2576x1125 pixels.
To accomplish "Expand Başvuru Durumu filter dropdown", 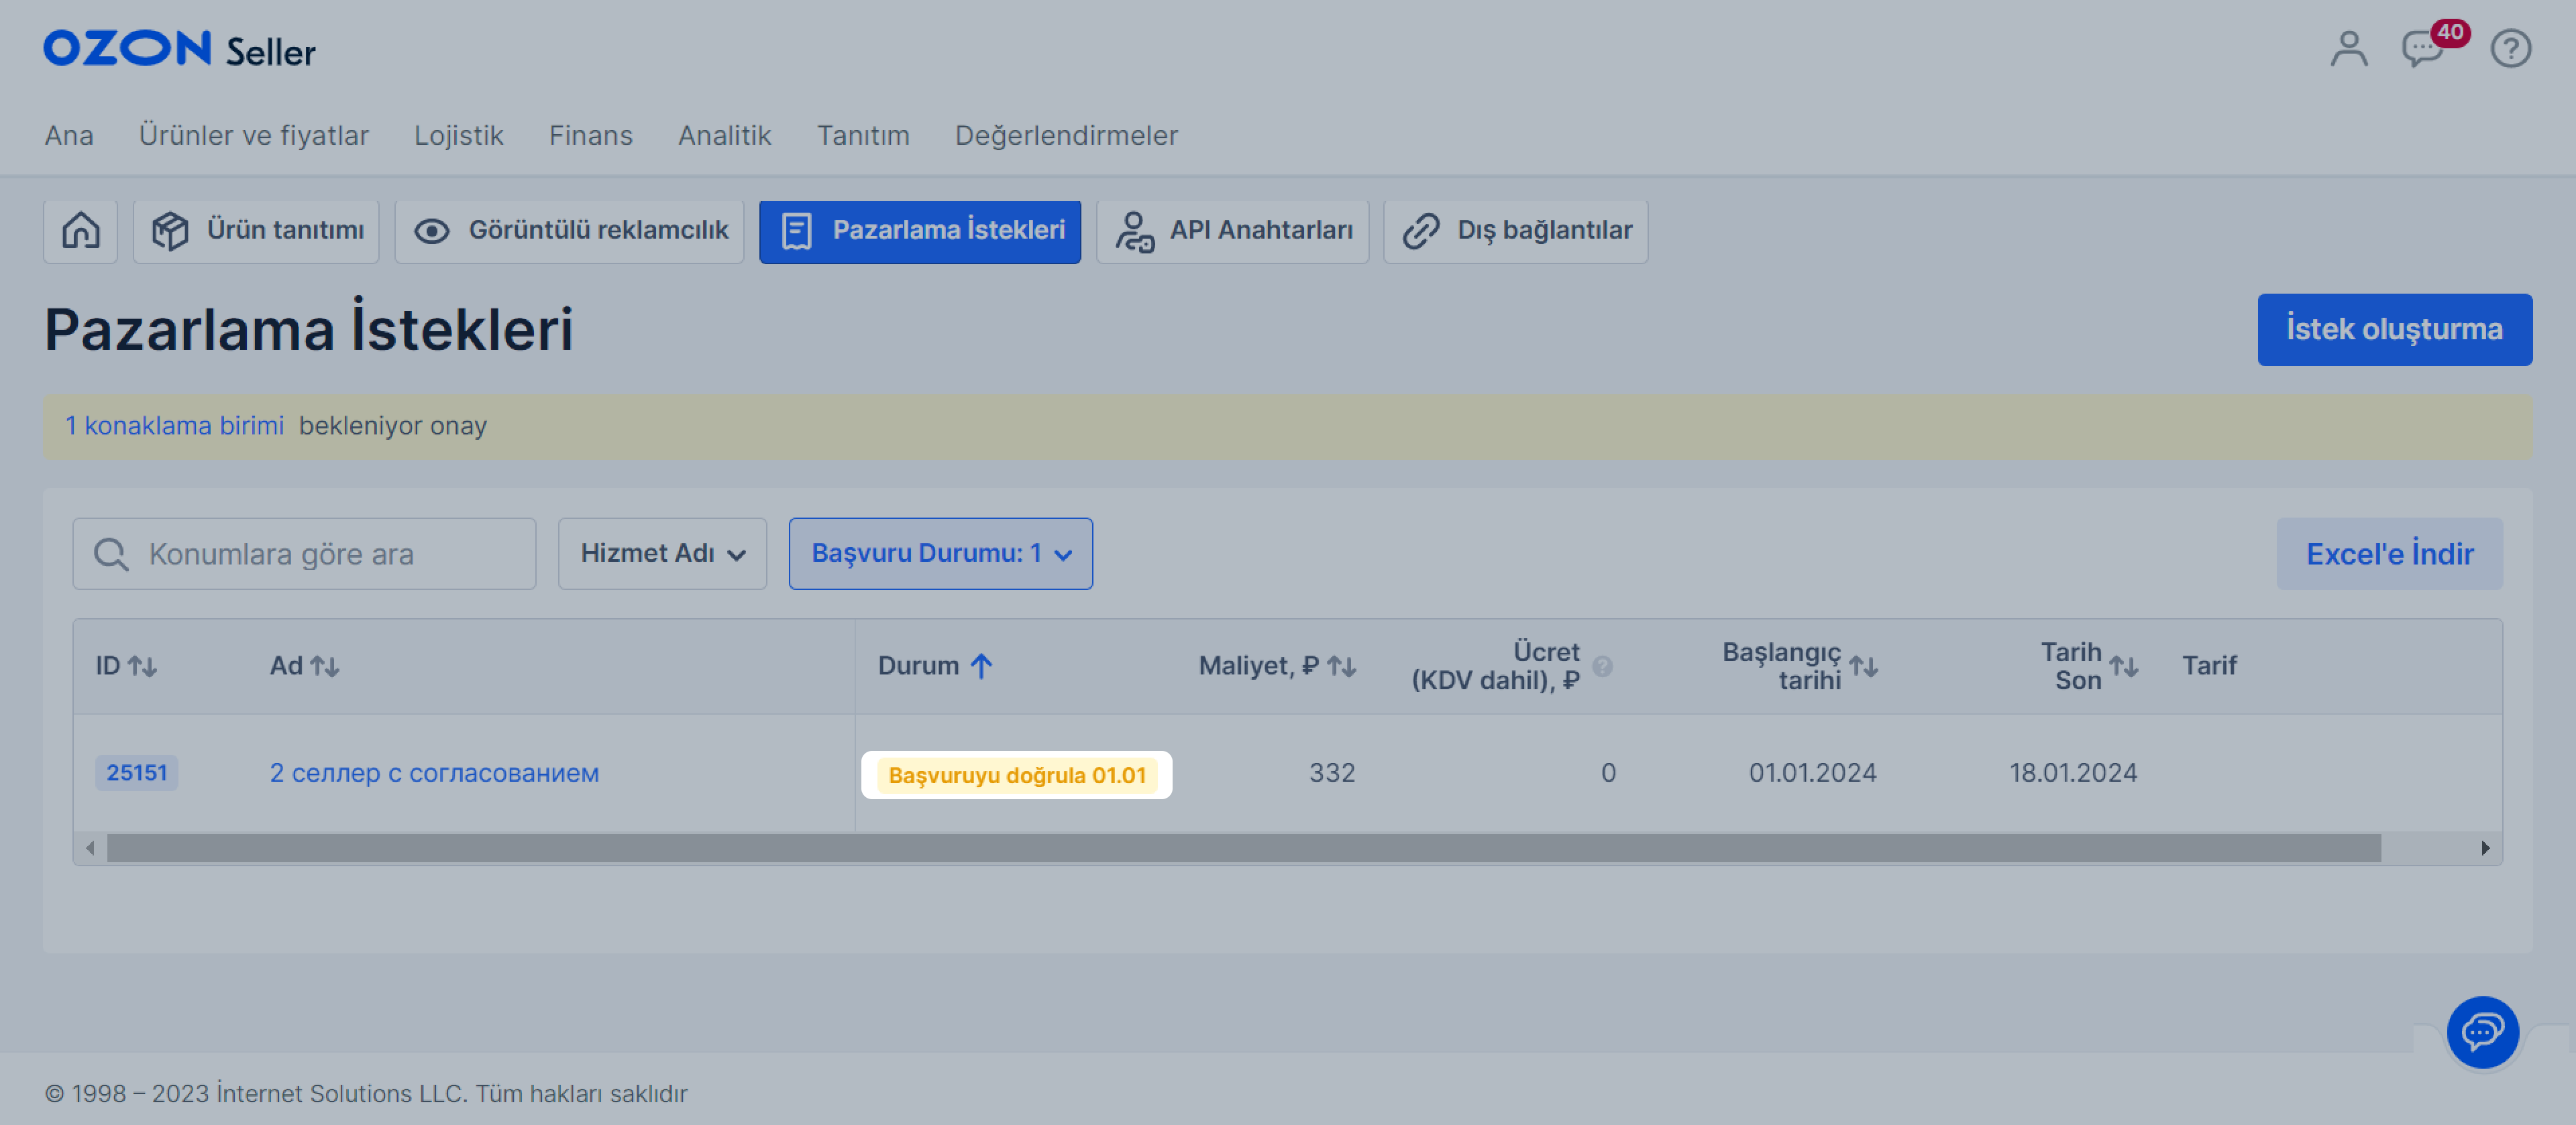I will click(940, 554).
